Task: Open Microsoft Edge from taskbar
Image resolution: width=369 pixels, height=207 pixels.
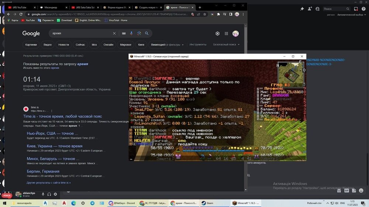Action: point(73,203)
